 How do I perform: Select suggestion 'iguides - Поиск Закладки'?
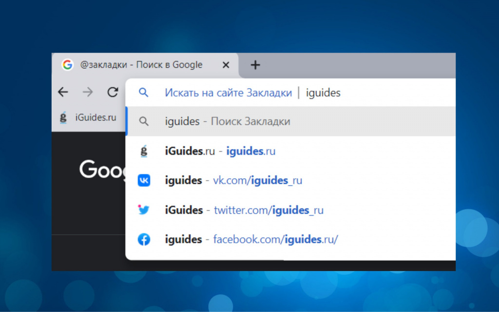coord(291,121)
